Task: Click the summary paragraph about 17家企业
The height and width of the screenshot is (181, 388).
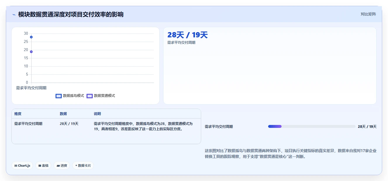Action: click(291, 154)
